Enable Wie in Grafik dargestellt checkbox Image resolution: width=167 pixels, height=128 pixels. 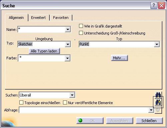pyautogui.click(x=81, y=26)
